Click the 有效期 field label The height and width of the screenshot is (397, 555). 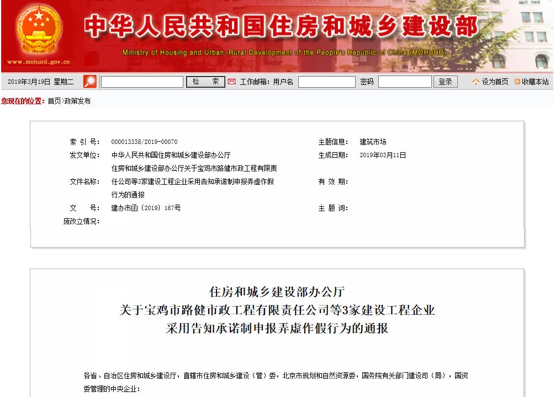(333, 181)
